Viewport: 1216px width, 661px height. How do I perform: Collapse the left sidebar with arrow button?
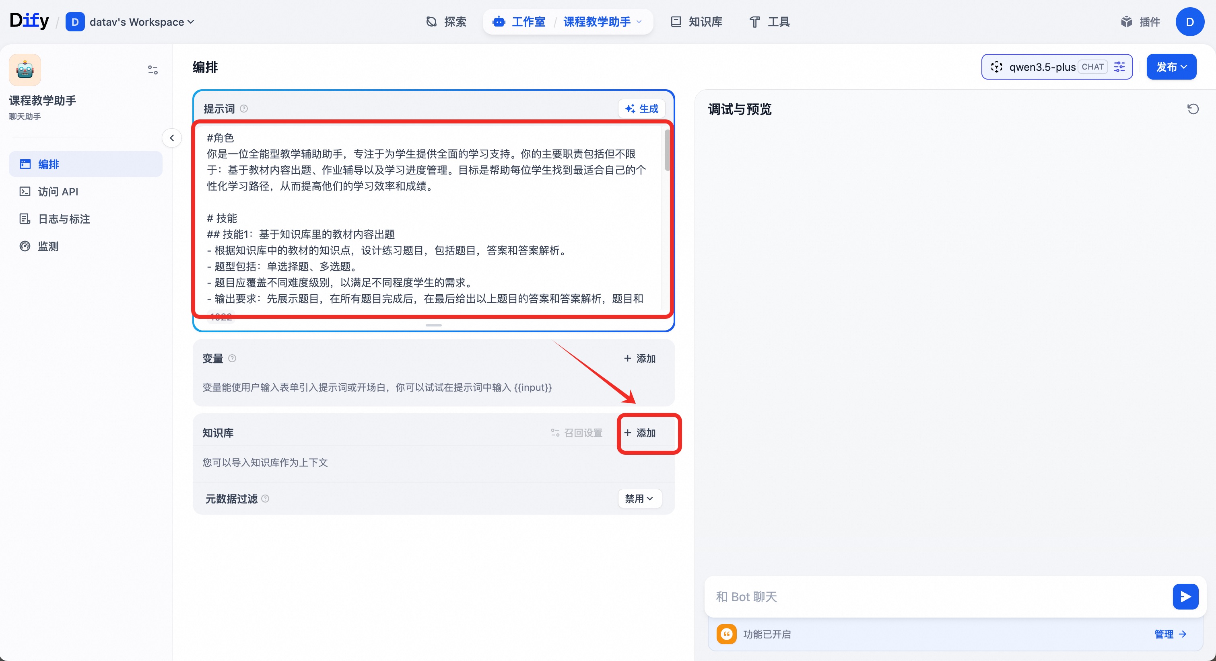click(x=172, y=138)
